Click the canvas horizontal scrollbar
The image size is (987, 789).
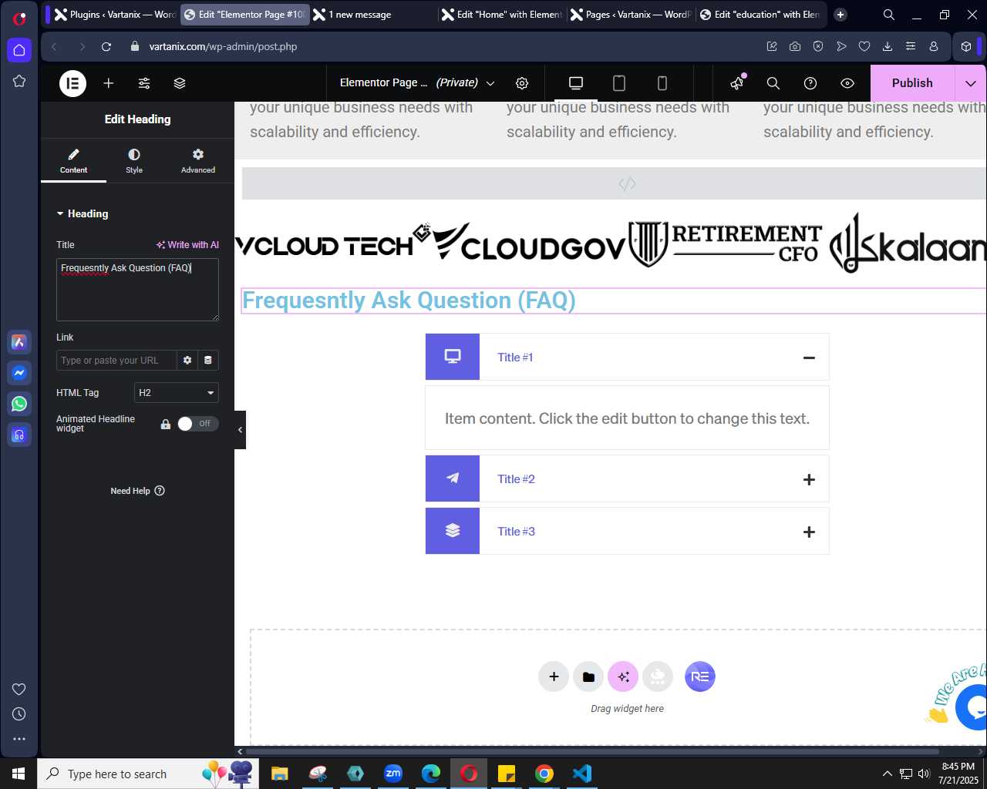pos(592,751)
